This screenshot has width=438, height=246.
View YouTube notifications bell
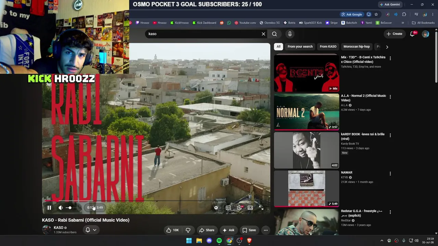pos(412,34)
